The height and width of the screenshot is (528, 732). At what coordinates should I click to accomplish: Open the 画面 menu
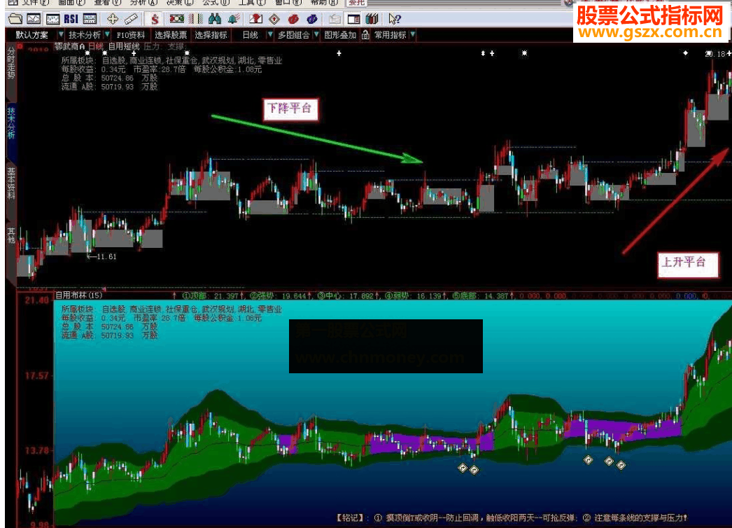pos(71,2)
